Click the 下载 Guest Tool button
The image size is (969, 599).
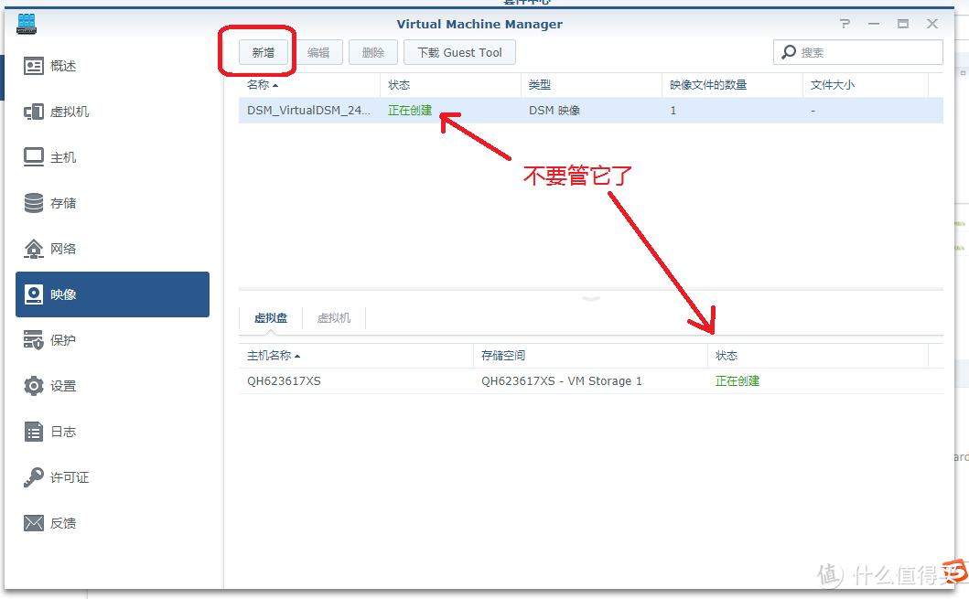point(459,52)
